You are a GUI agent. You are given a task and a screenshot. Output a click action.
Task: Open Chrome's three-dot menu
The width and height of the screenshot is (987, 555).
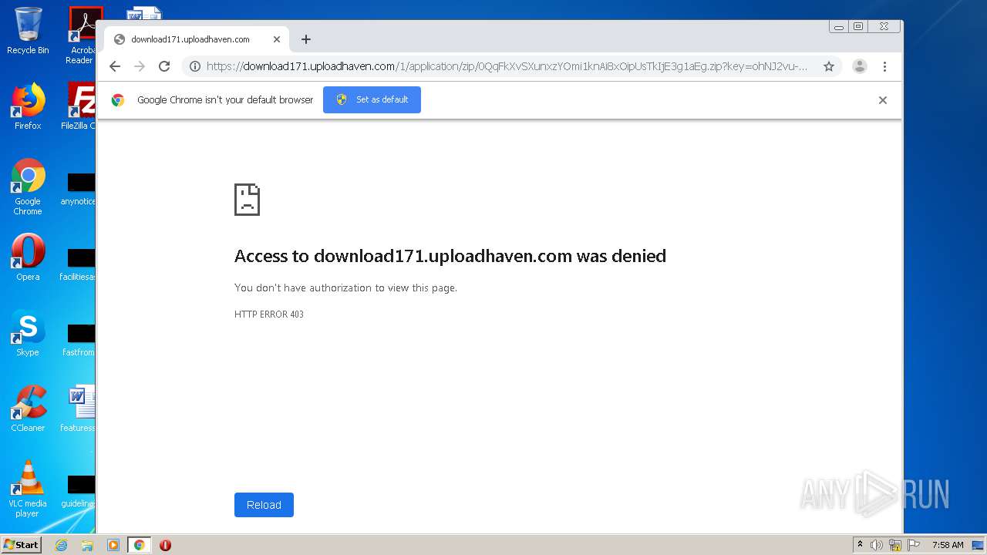pos(884,66)
